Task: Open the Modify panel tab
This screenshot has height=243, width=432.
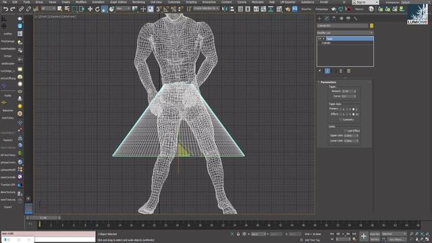Action: click(327, 18)
